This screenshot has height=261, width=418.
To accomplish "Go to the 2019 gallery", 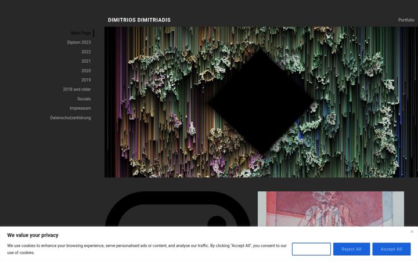I will (86, 80).
